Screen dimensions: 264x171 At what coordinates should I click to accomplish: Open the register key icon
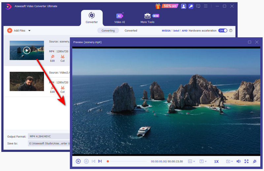pos(191,6)
